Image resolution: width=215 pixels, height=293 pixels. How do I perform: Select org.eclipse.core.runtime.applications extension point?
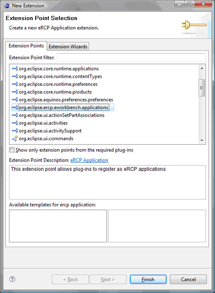click(x=59, y=69)
